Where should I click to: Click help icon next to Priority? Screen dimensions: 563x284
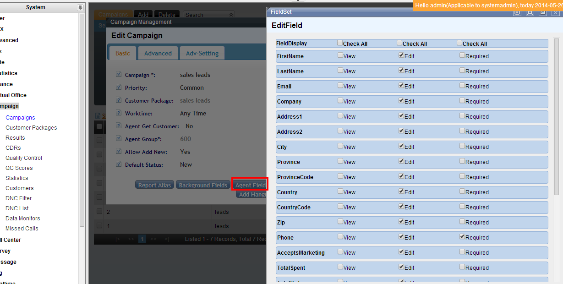[118, 87]
